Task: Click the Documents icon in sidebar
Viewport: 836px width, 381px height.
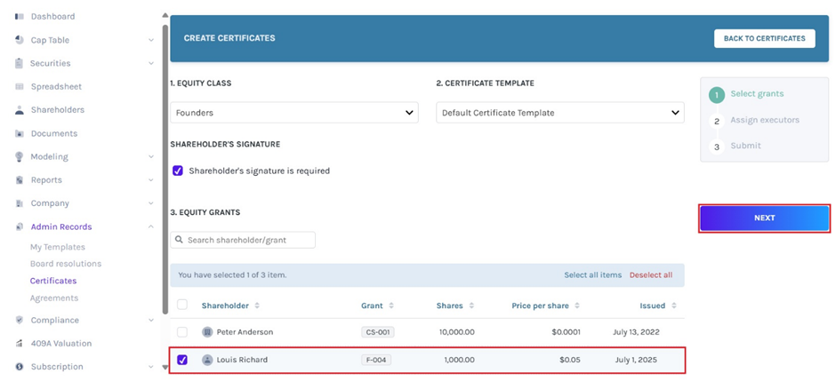Action: (20, 133)
